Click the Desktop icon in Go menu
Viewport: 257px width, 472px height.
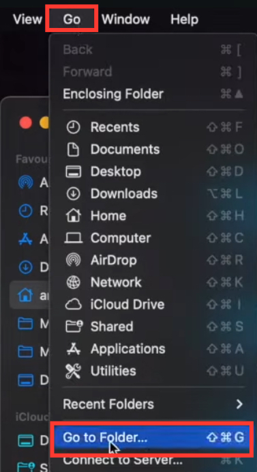(x=73, y=172)
